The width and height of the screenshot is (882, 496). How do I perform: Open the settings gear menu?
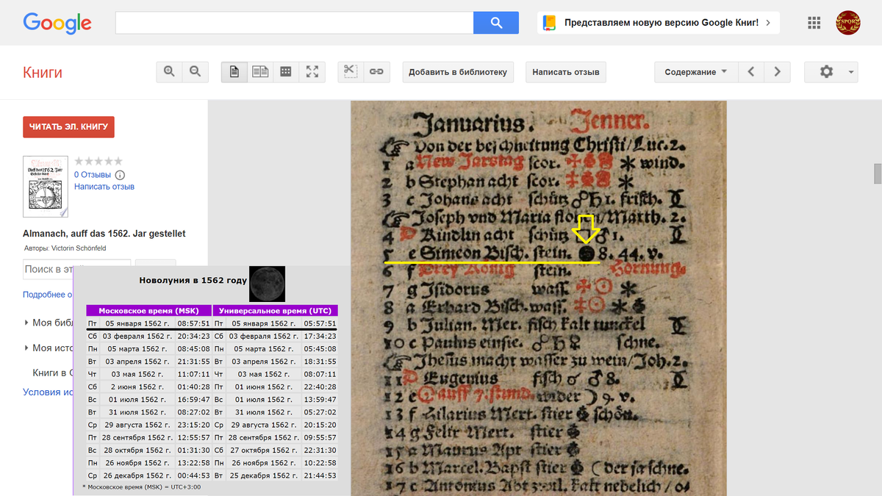coord(831,72)
